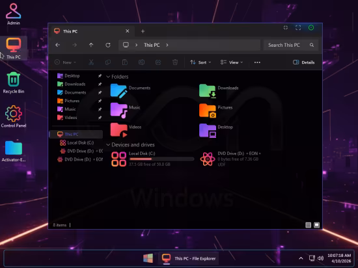This screenshot has width=358, height=268.
Task: Click the Admin desktop icon
Action: coord(14,14)
